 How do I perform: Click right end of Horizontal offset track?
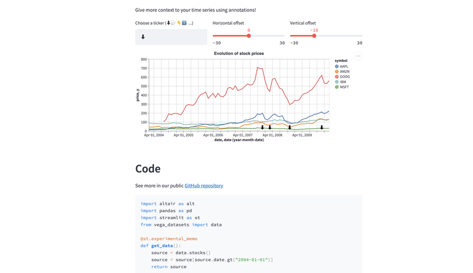[284, 36]
